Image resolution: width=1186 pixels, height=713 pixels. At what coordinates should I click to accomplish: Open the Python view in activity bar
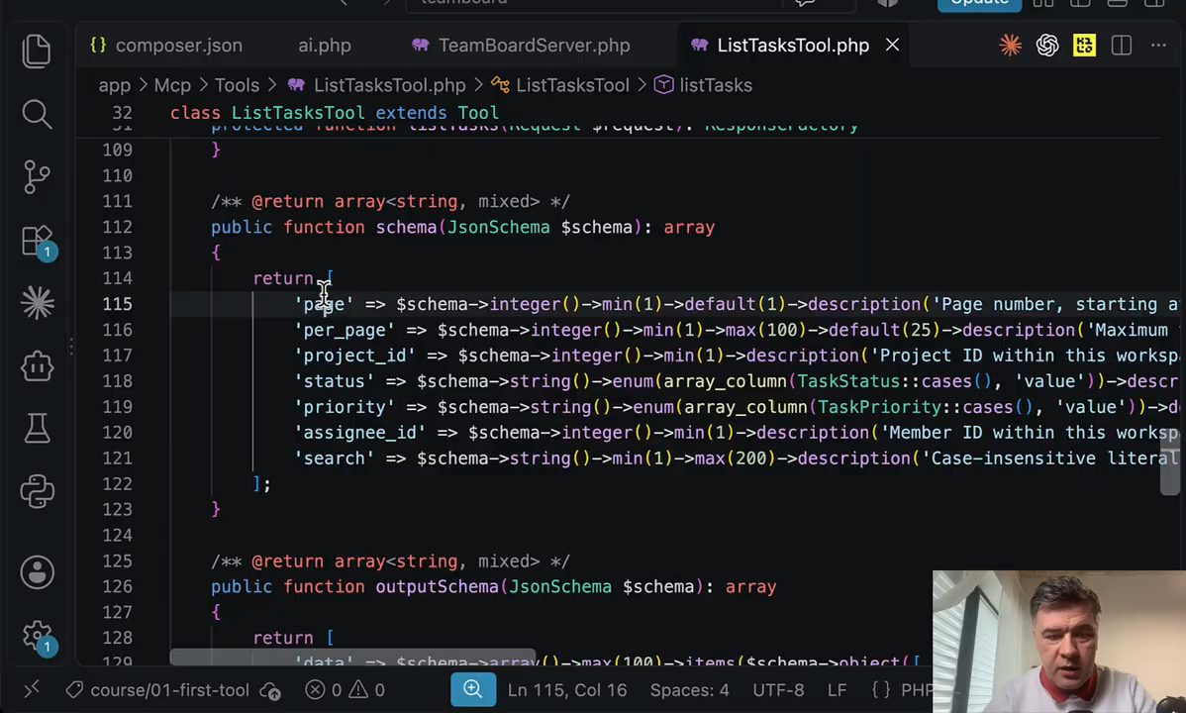37,491
